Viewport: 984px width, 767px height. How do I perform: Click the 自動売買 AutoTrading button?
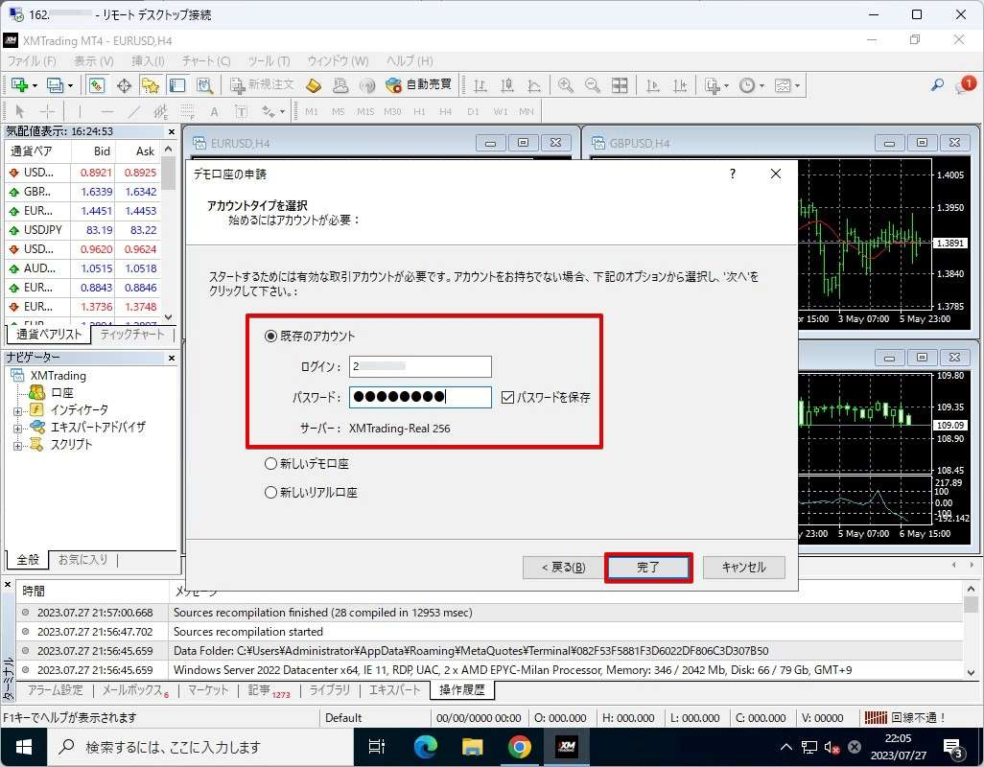click(418, 84)
